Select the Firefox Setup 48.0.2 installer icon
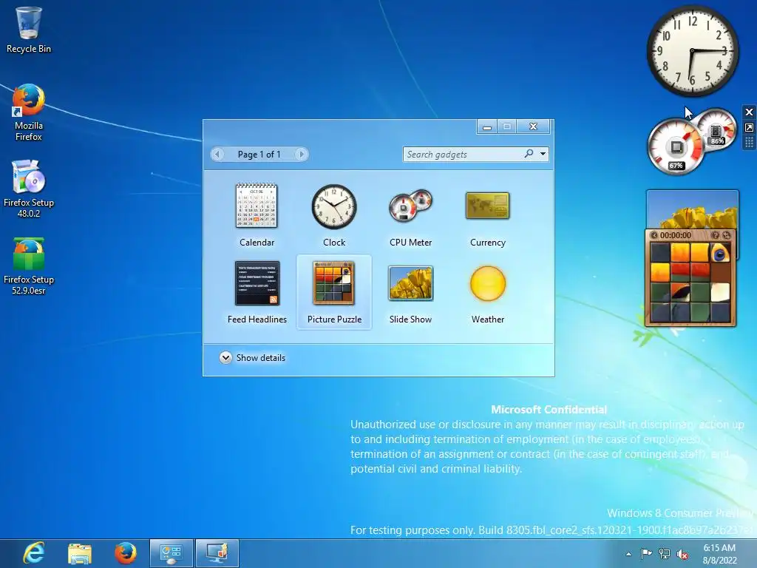The image size is (757, 568). [x=29, y=189]
